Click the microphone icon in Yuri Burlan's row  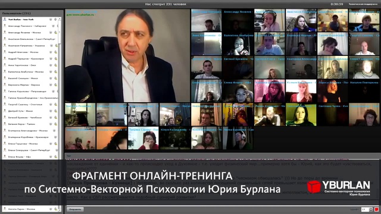[55, 20]
